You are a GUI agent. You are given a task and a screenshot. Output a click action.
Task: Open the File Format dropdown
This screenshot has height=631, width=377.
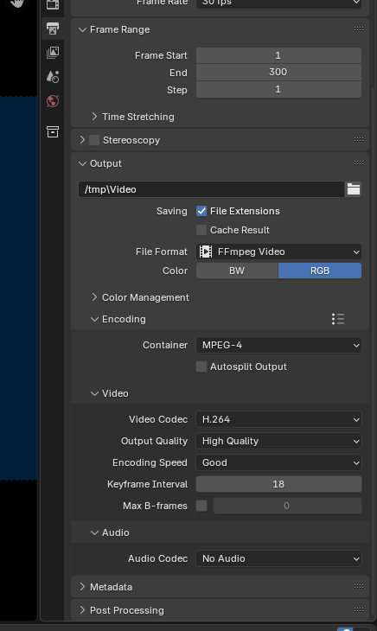pyautogui.click(x=278, y=252)
